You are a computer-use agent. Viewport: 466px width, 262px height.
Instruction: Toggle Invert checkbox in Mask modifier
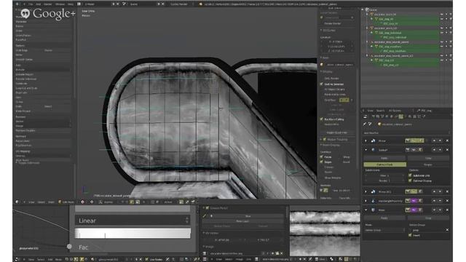pyautogui.click(x=410, y=235)
